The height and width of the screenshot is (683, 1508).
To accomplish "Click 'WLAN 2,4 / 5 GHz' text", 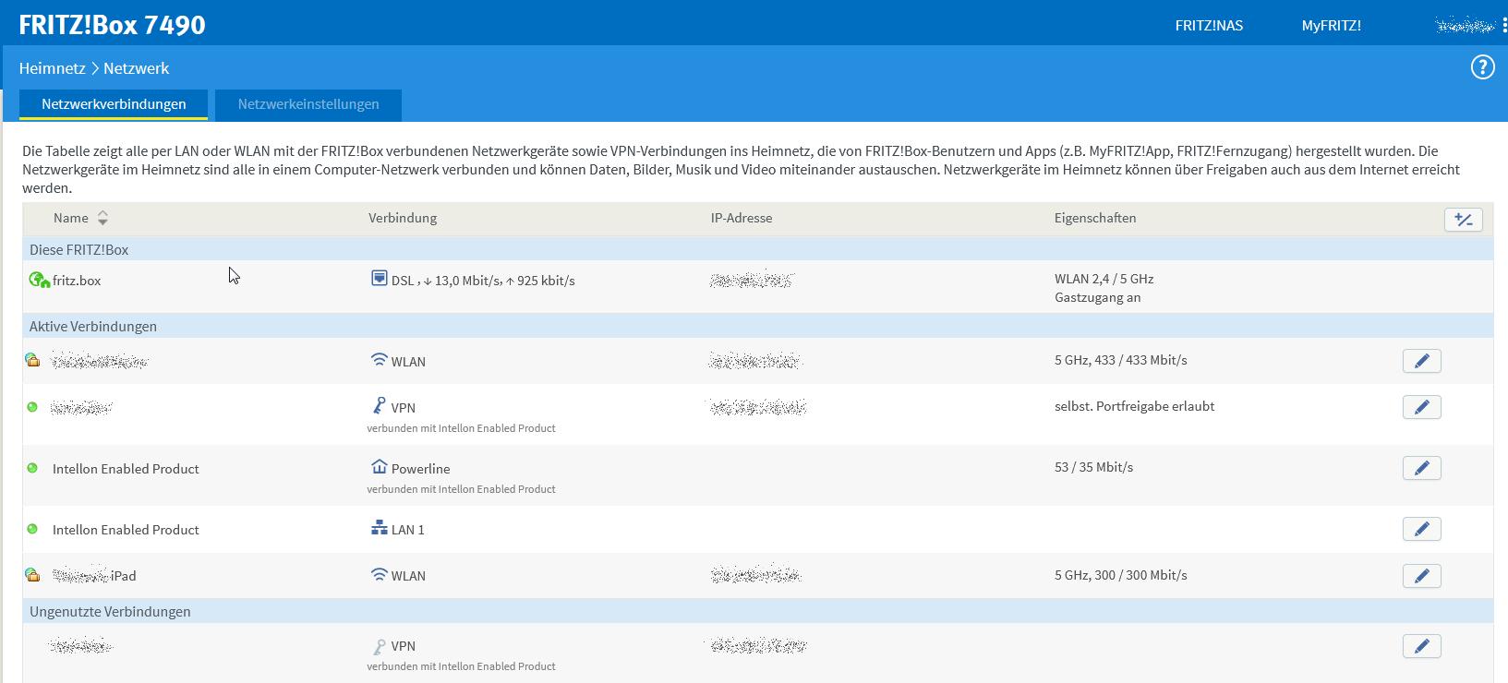I will click(1104, 279).
